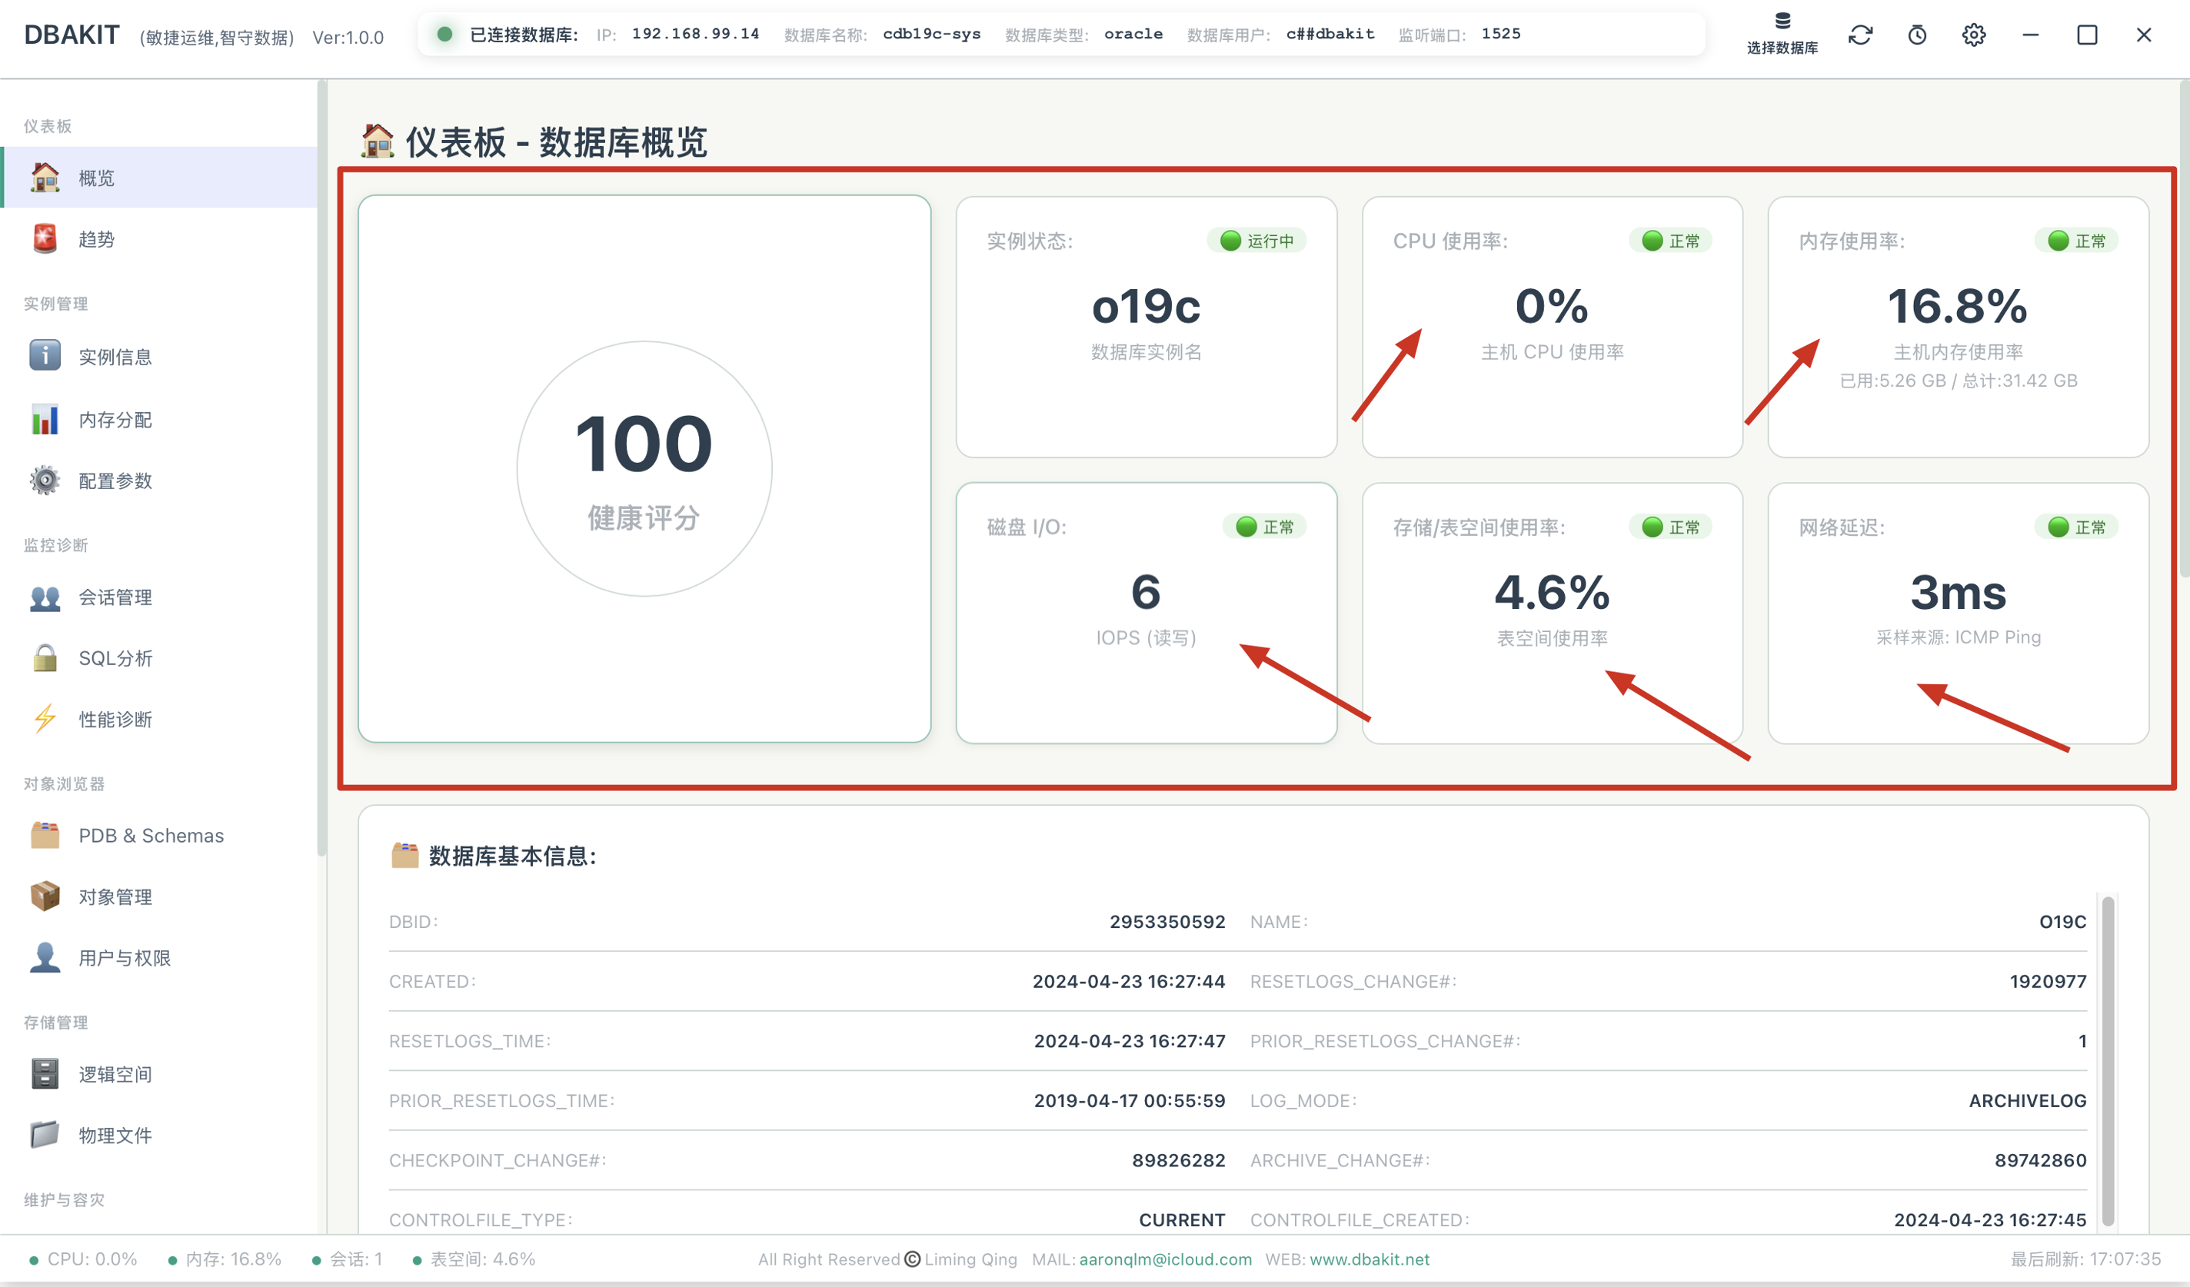Screen dimensions: 2190x1287
Task: Click the database user c##dbakit
Action: pyautogui.click(x=1330, y=34)
